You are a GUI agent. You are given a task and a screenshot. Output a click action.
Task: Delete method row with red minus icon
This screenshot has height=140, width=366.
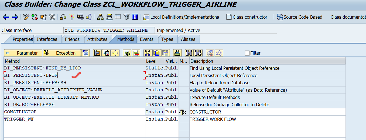click(136, 53)
